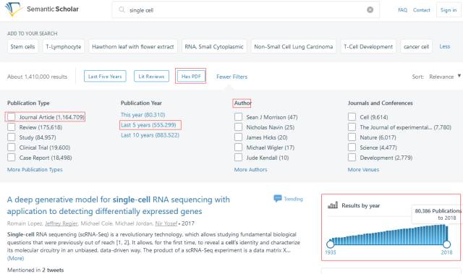Open the Contact link in header

tap(421, 10)
